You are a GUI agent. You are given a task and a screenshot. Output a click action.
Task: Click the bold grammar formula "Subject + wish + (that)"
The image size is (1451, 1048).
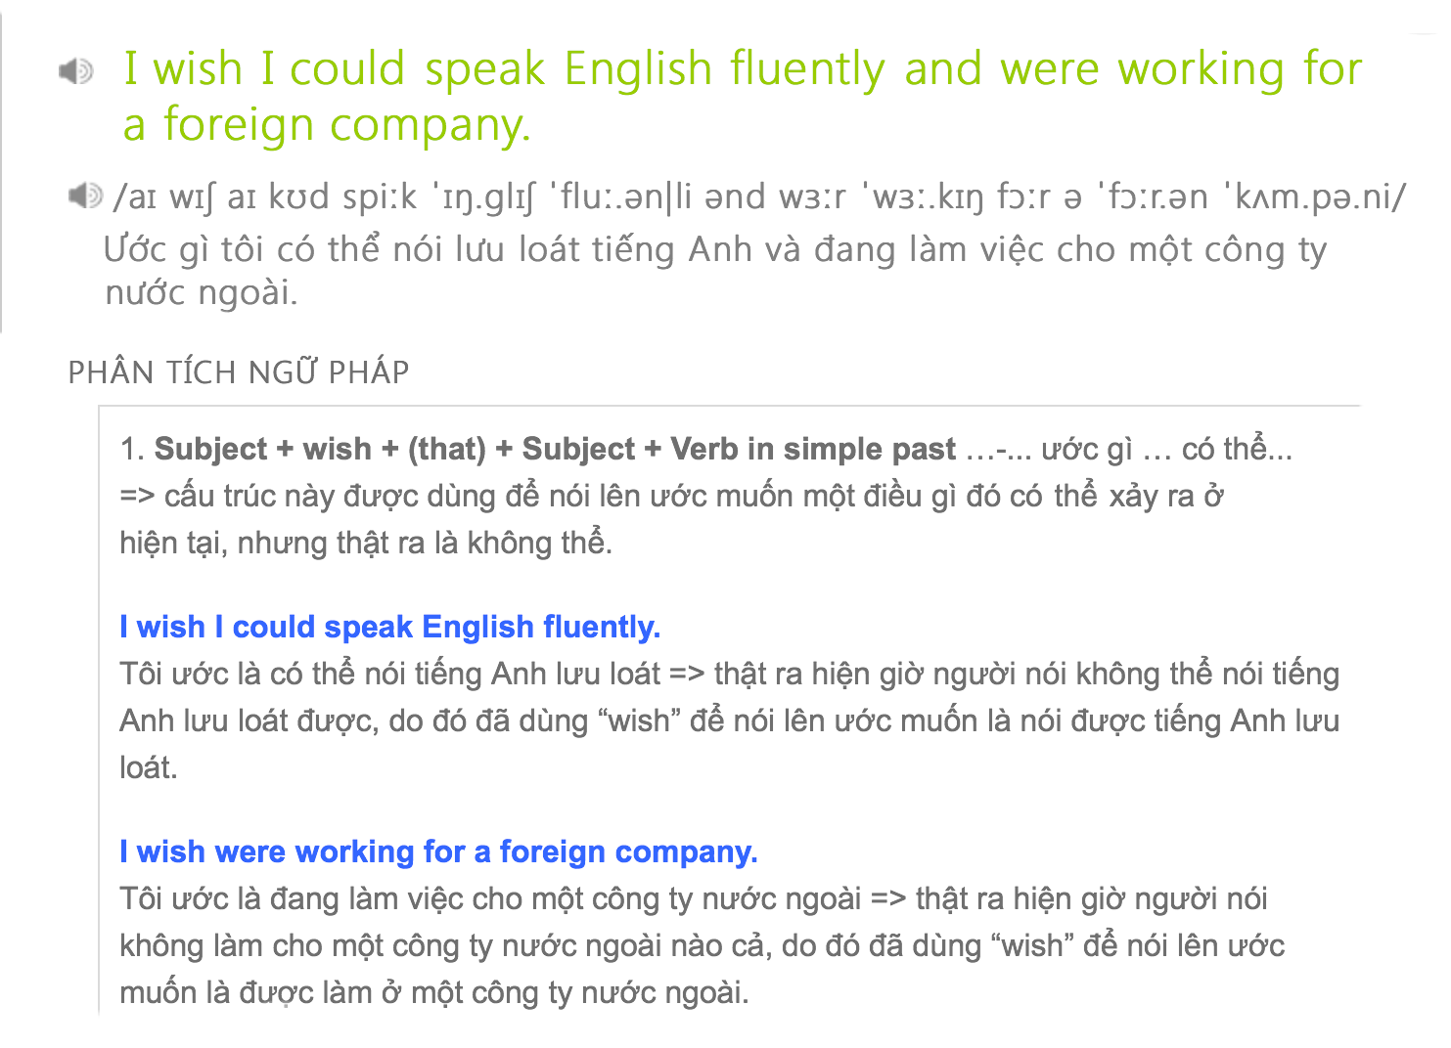pyautogui.click(x=320, y=449)
